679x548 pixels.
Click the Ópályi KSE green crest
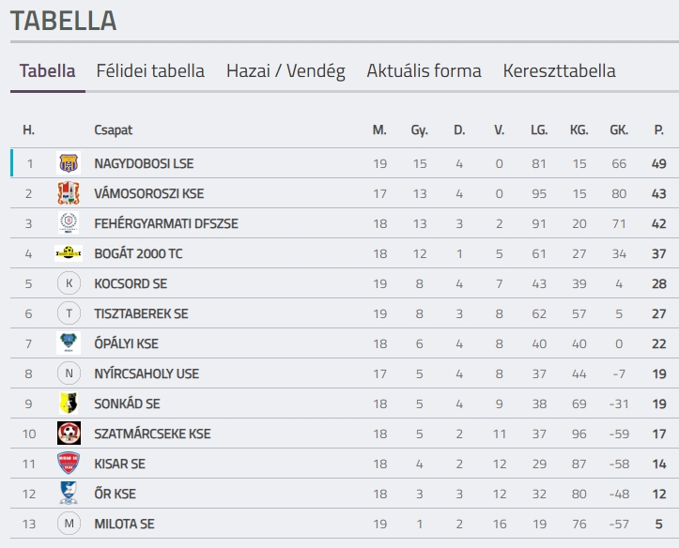click(69, 343)
